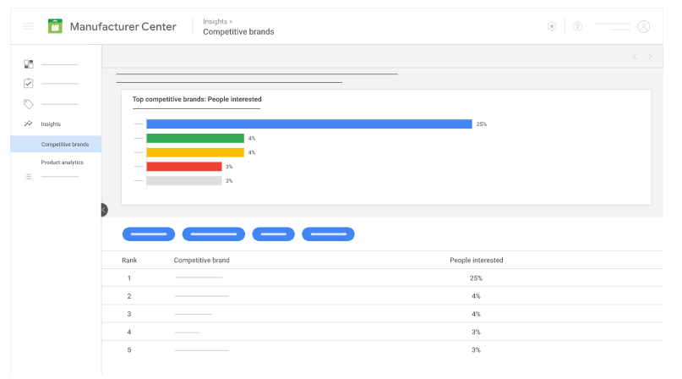Viewport: 682px width, 379px height.
Task: Click the Competitive brand column header
Action: (201, 260)
